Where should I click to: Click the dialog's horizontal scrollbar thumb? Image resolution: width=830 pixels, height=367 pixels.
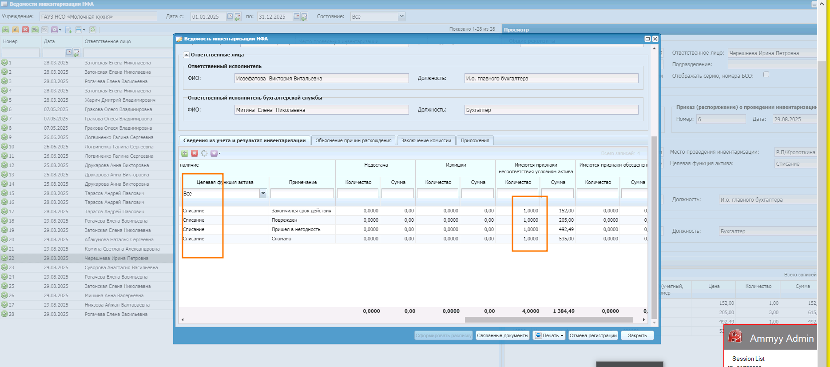pos(549,319)
